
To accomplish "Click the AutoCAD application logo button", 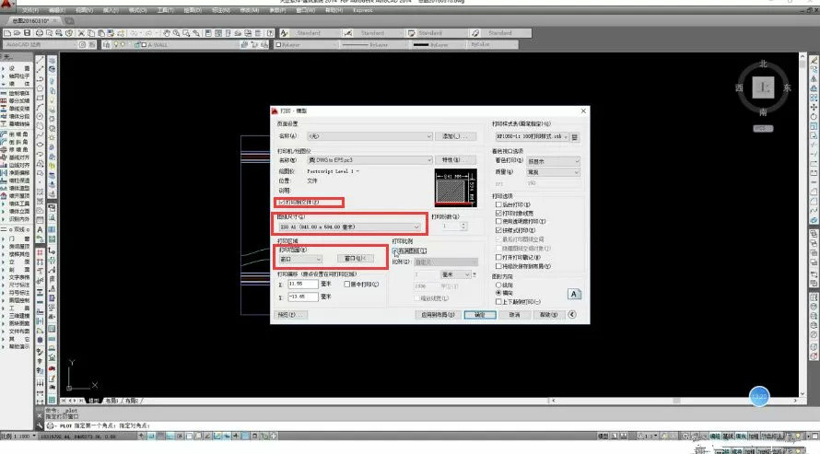I will click(x=7, y=7).
